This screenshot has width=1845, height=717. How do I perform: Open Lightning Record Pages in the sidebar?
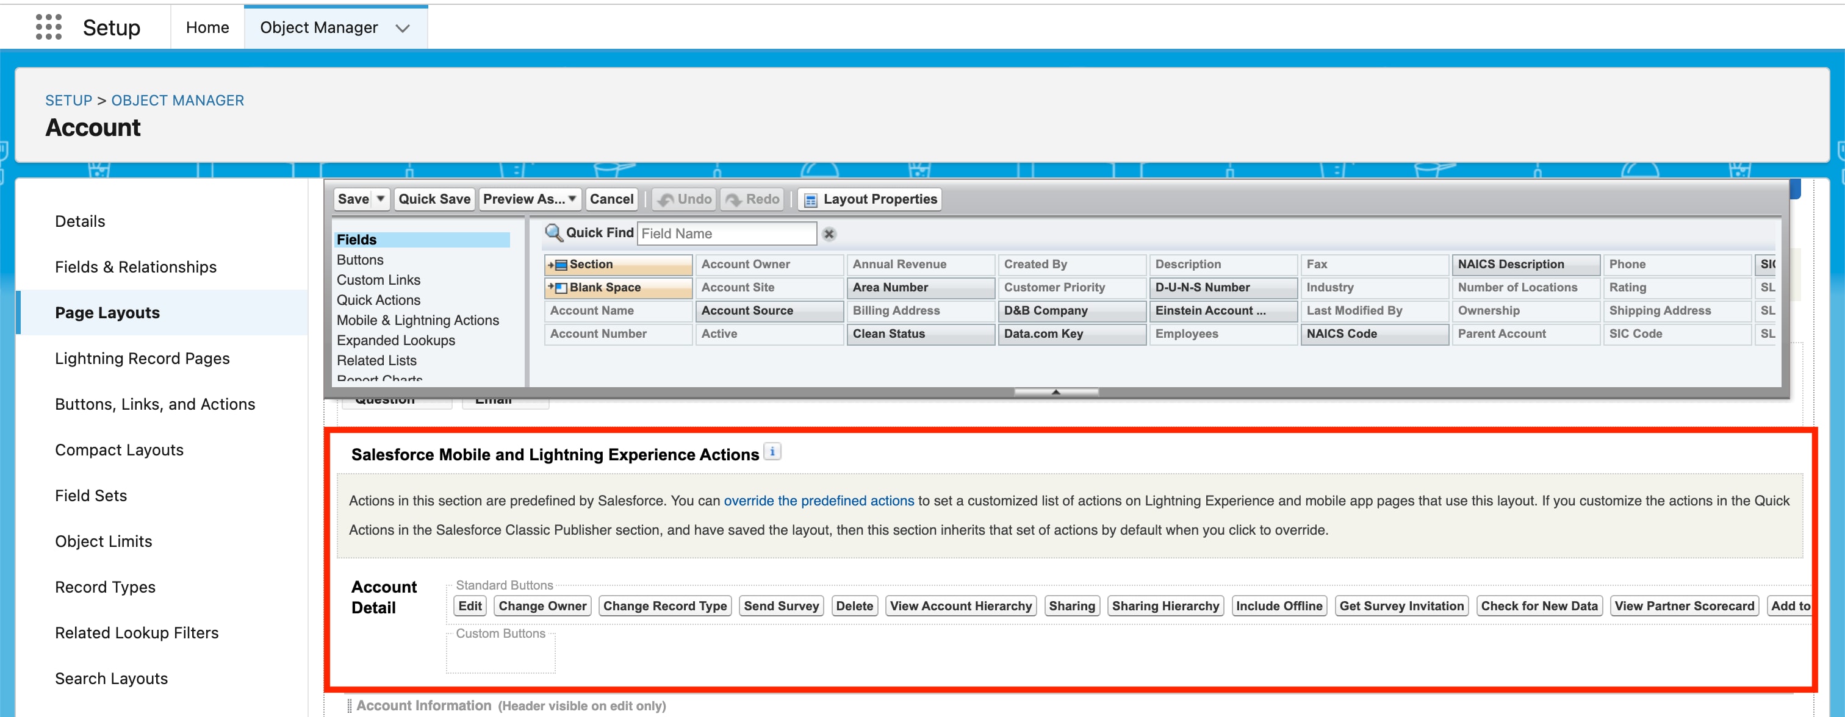click(143, 358)
